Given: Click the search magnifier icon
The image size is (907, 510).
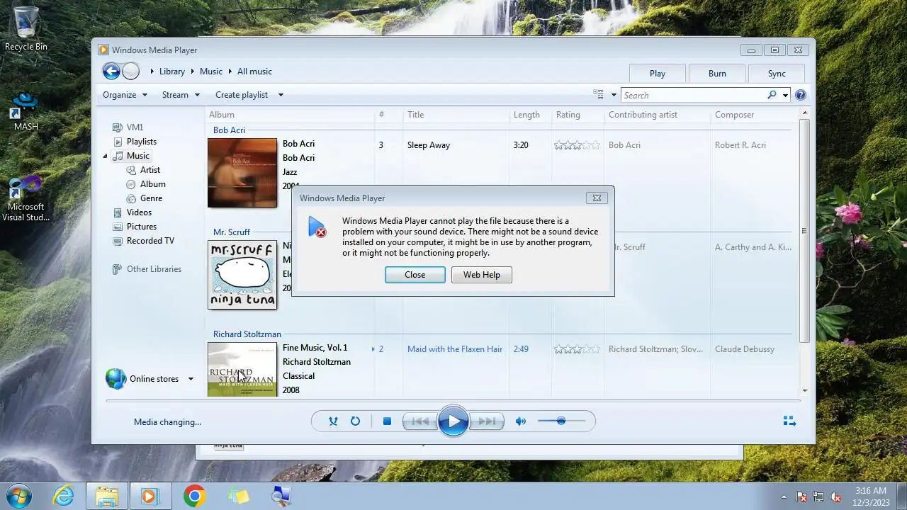Looking at the screenshot, I should pyautogui.click(x=772, y=95).
